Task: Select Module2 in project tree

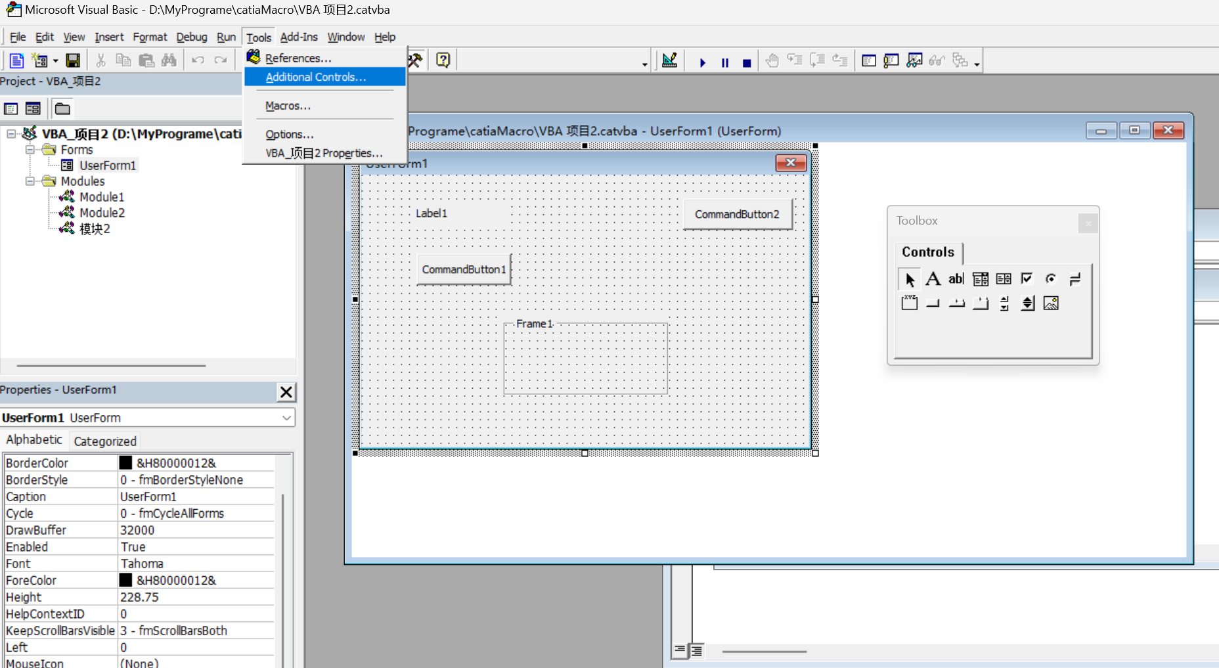Action: (x=102, y=213)
